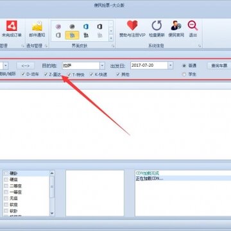Open the departure date dropdown calendar

point(170,65)
